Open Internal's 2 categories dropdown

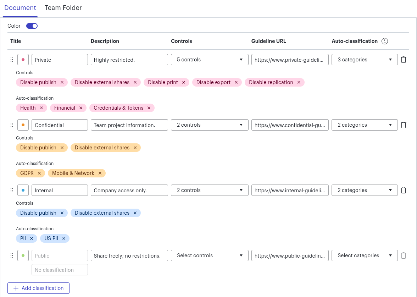pyautogui.click(x=365, y=190)
